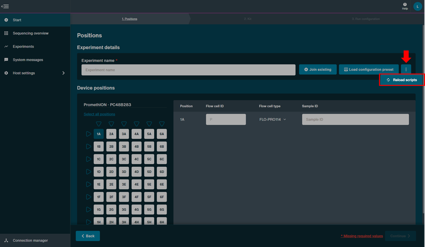
Task: Select row B with its triangle arrow
Action: pyautogui.click(x=88, y=146)
